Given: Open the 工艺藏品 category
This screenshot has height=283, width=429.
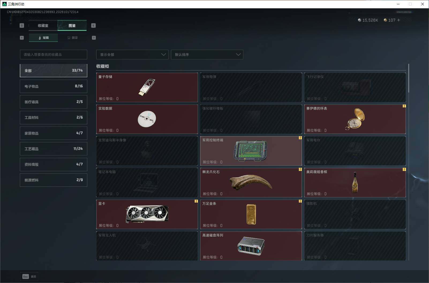Looking at the screenshot, I should click(54, 149).
